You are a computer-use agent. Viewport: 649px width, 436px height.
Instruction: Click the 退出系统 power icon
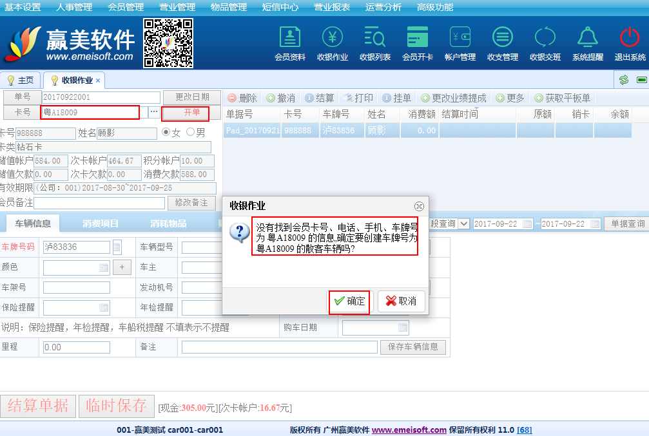[x=630, y=43]
